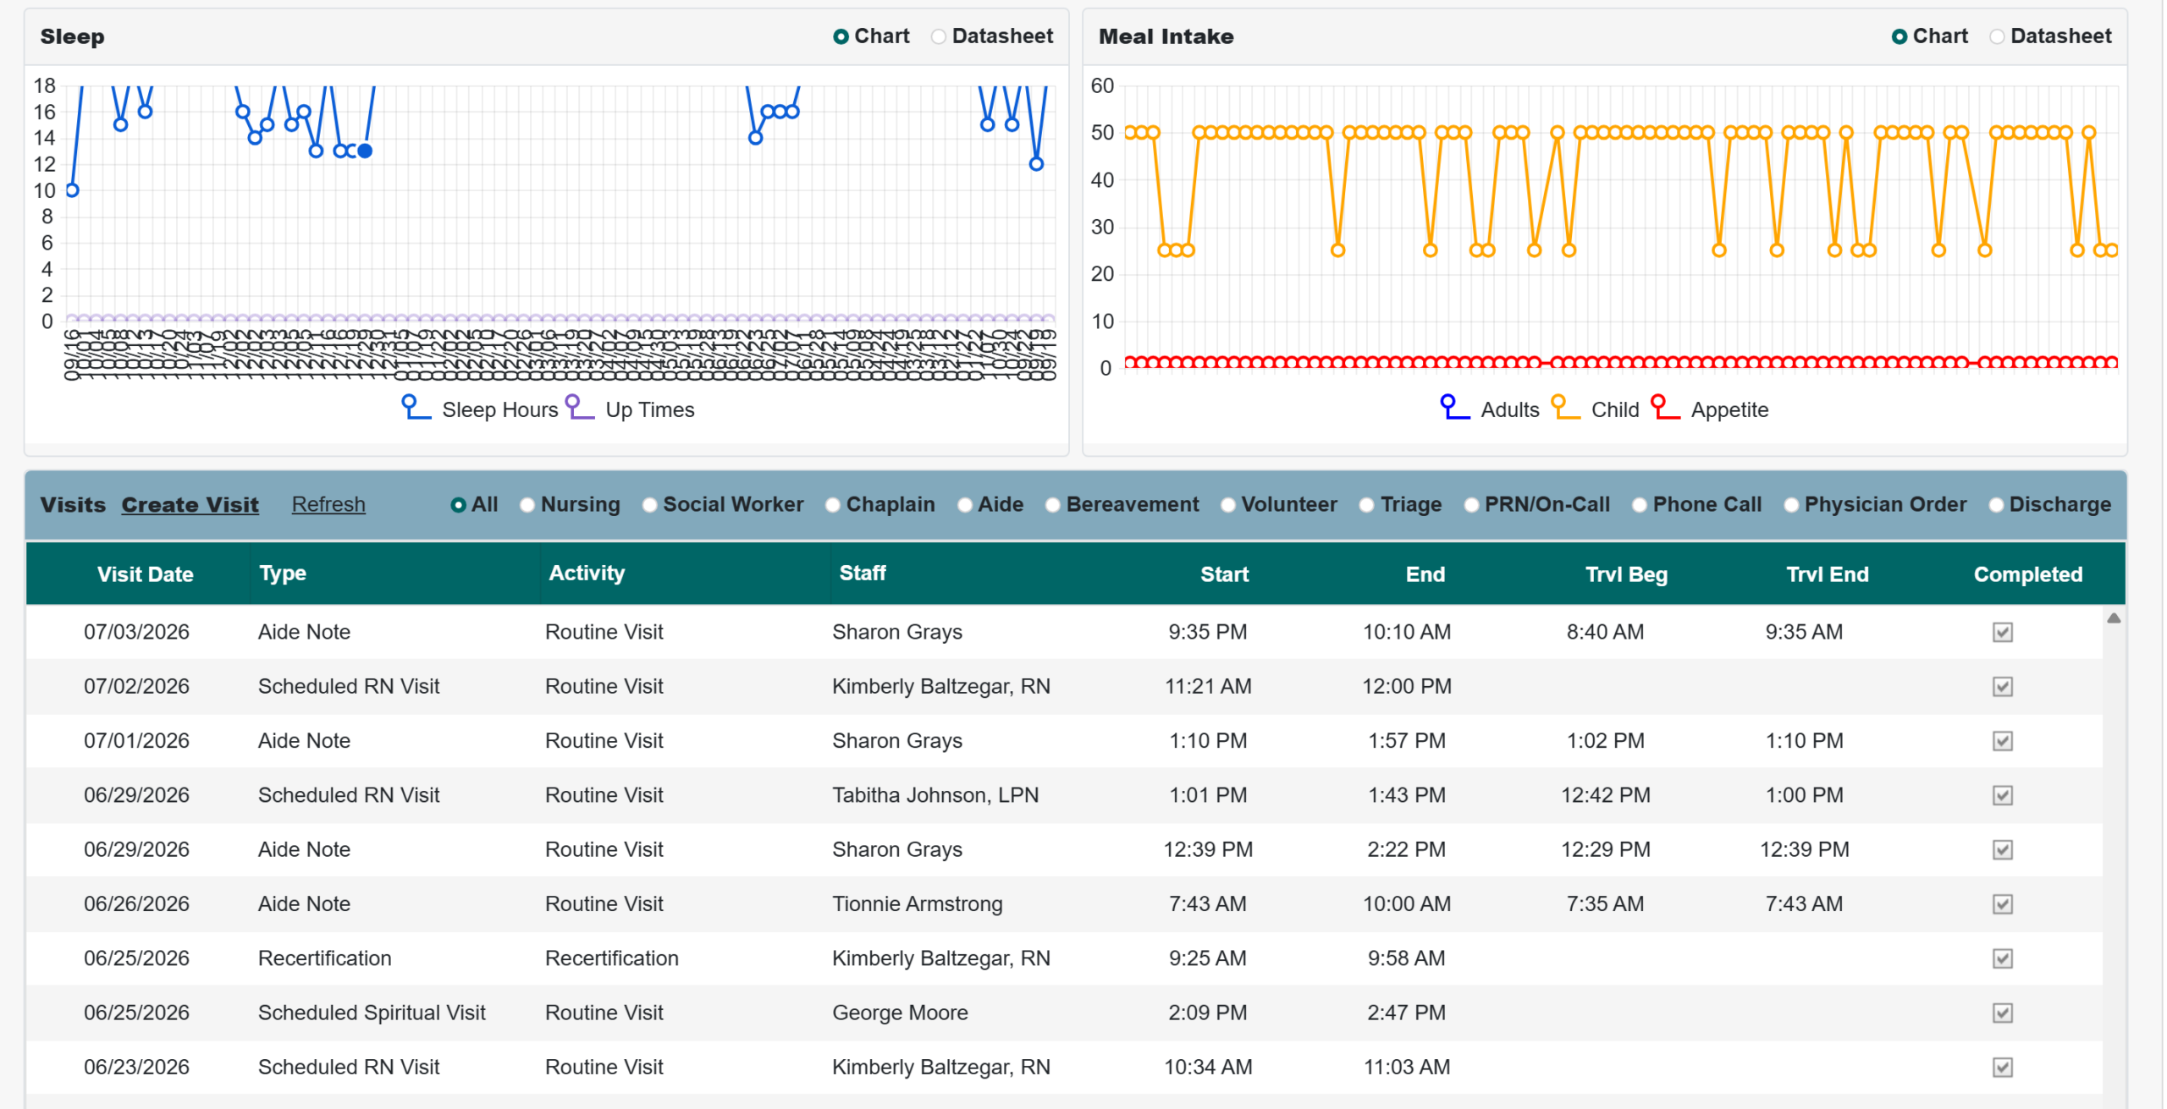This screenshot has height=1109, width=2167.
Task: Sort table by Staff column header
Action: (x=863, y=573)
